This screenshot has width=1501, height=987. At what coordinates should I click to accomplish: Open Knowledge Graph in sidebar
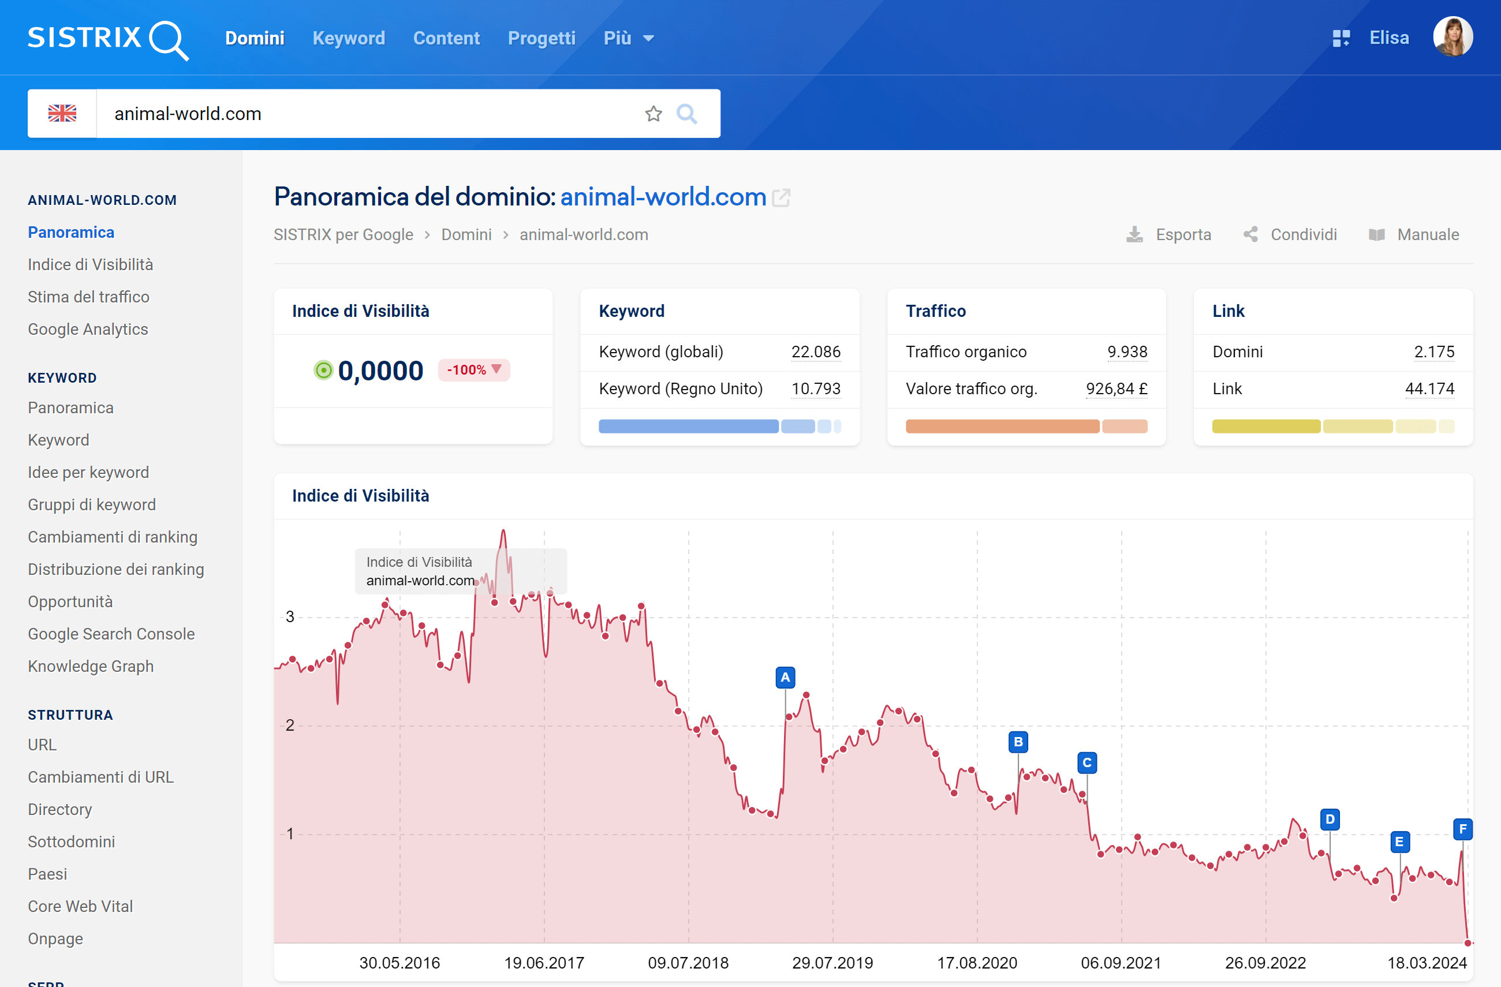pyautogui.click(x=91, y=666)
